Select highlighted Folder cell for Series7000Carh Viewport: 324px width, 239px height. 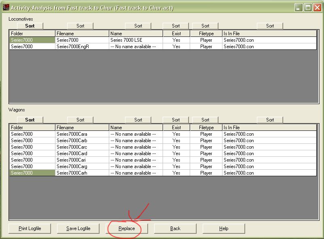tap(32, 173)
